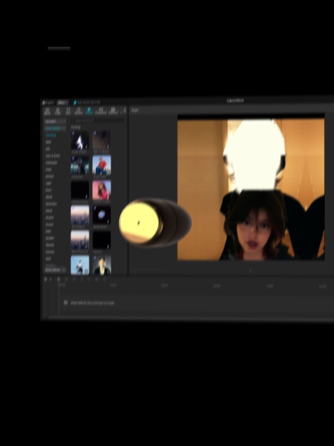334x446 pixels.
Task: Choose the pink-background woman effect thumbnail
Action: [101, 190]
